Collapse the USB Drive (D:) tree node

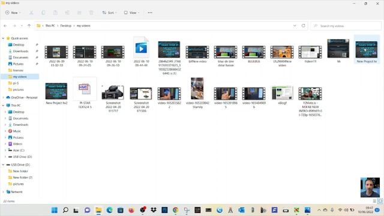(3, 165)
